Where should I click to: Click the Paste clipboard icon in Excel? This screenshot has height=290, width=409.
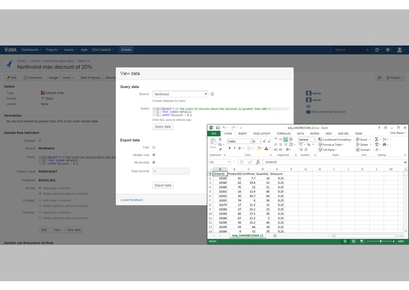click(213, 141)
